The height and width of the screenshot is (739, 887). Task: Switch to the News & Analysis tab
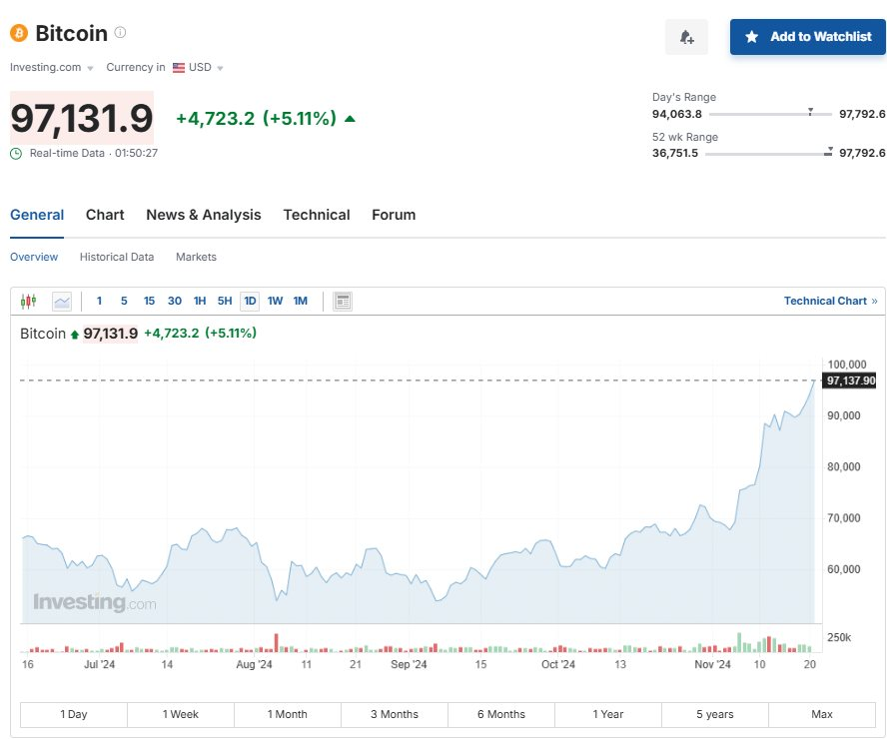tap(203, 215)
